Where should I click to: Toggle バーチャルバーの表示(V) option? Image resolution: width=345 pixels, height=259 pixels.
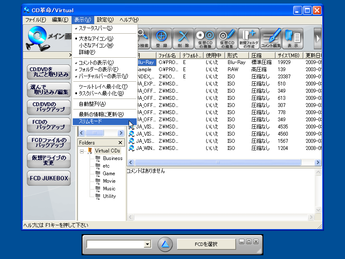105,76
